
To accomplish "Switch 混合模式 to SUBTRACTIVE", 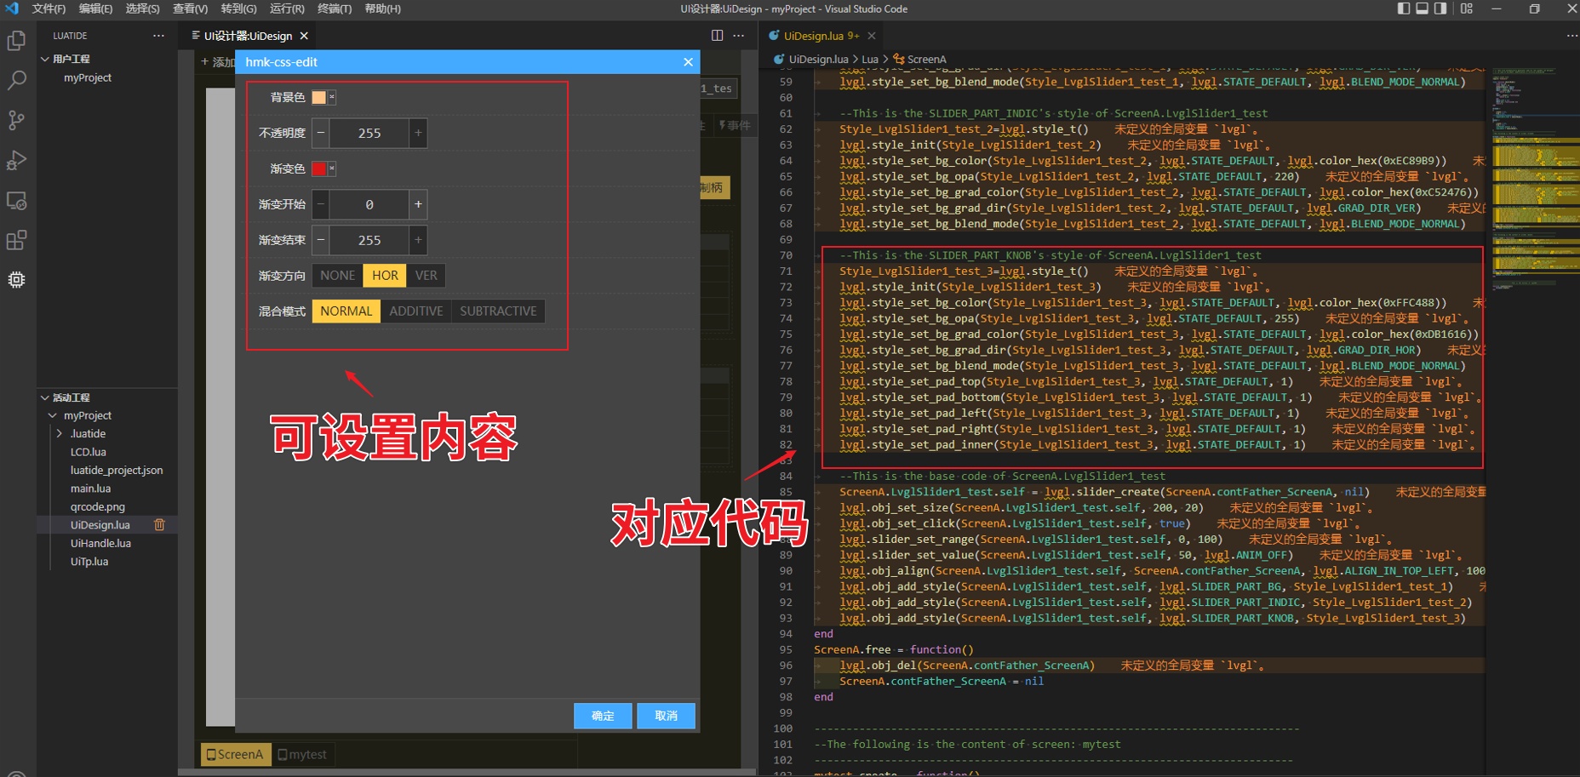I will (497, 311).
